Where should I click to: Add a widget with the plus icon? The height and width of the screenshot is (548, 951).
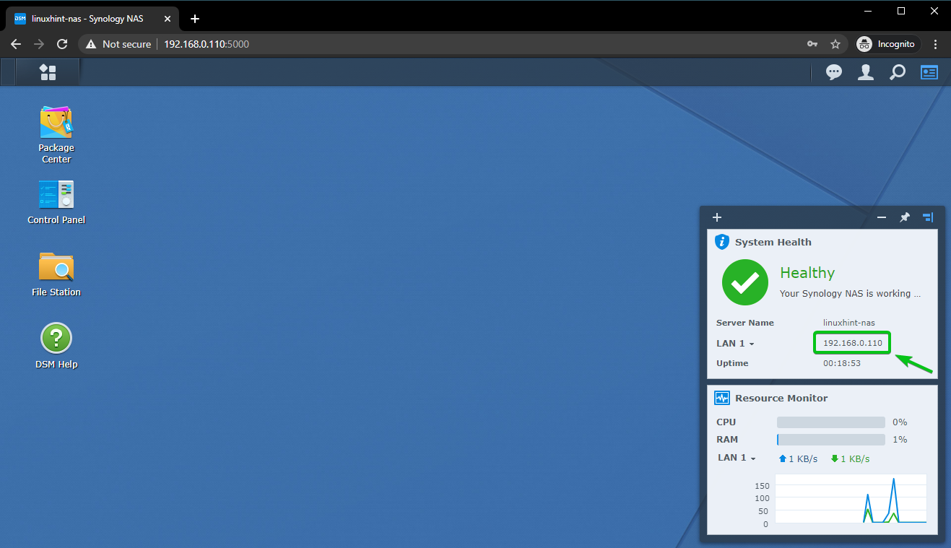click(x=717, y=217)
